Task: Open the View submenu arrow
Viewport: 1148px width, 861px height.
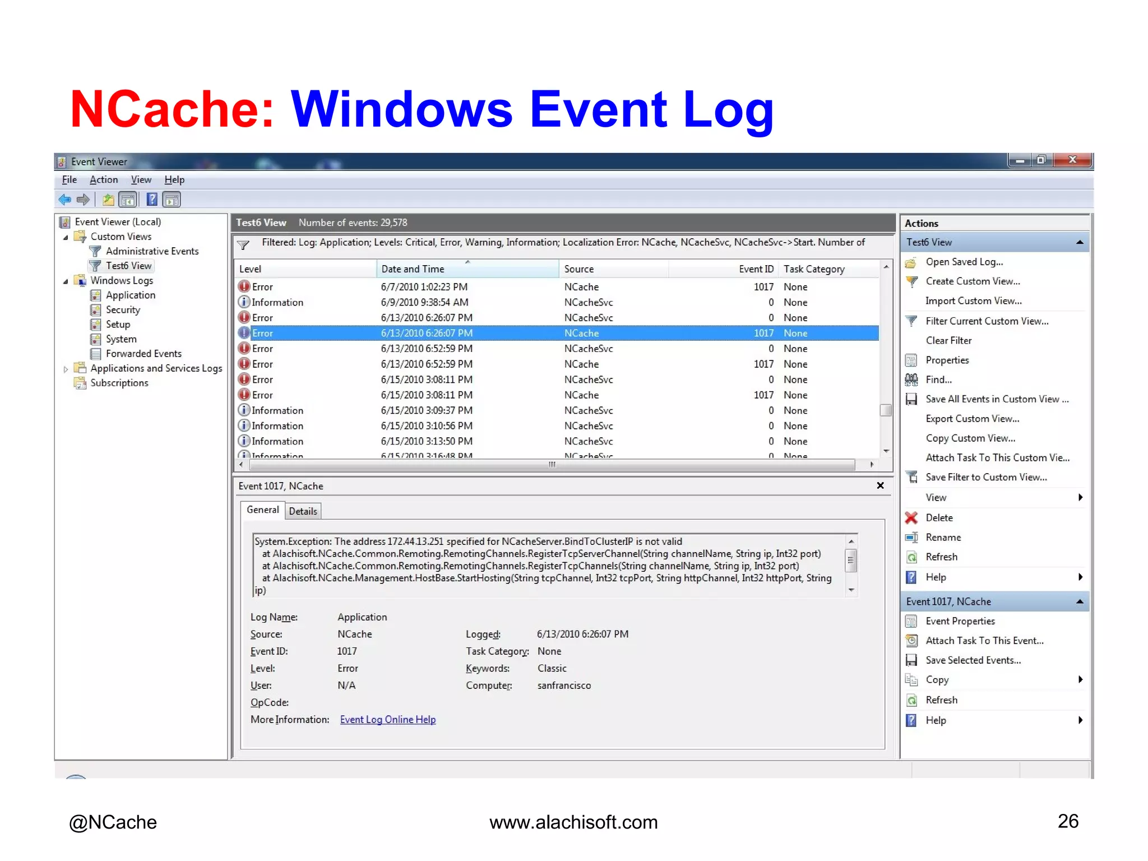Action: point(1080,498)
